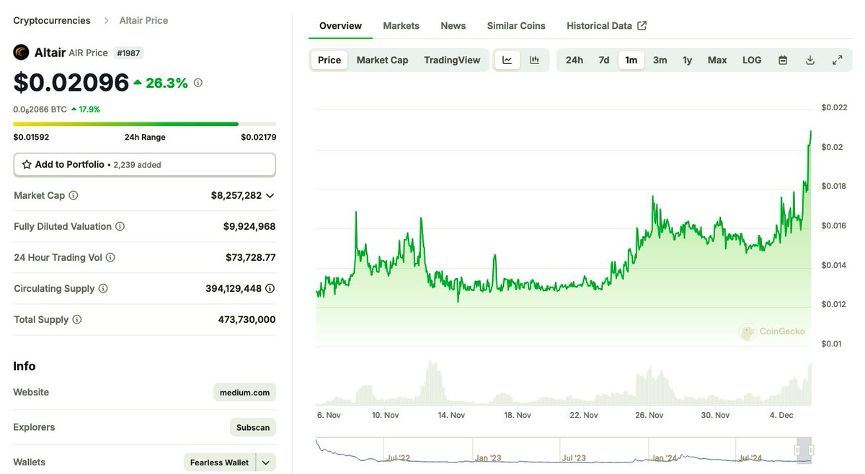
Task: Click the $8,257,282 market cap value
Action: point(236,195)
